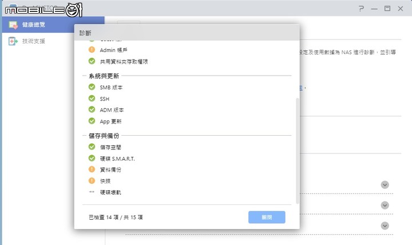Viewport: 412px width, 245px height.
Task: Select the 資料備份 item text
Action: coord(110,170)
